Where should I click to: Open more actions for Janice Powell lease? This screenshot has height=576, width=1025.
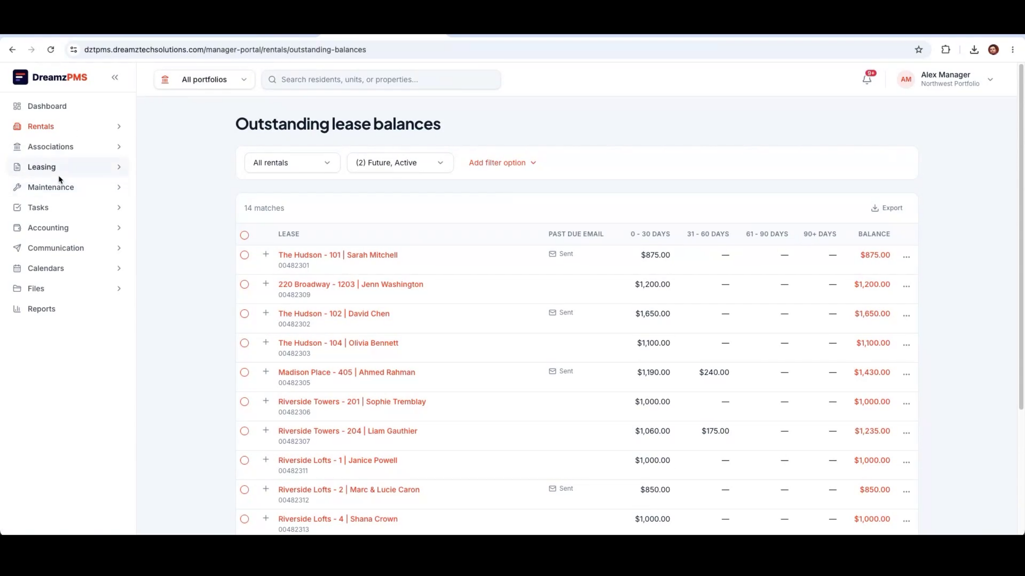(906, 462)
